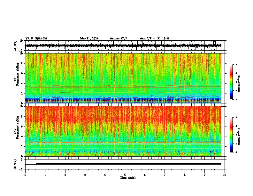This screenshot has width=253, height=196.
Task: Click the ch.2 spectrogram color scale bar
Action: tap(231, 135)
